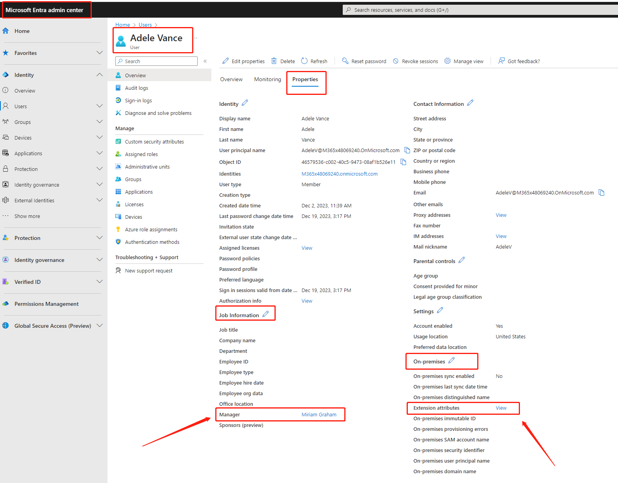Click the Users breadcrumb link
Viewport: 618px width, 483px height.
click(145, 25)
